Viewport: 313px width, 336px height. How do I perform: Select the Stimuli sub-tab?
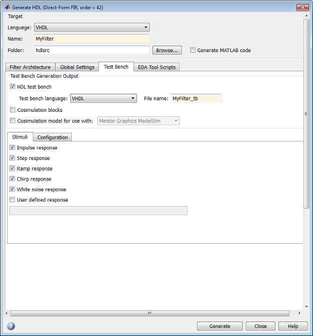[x=20, y=137]
